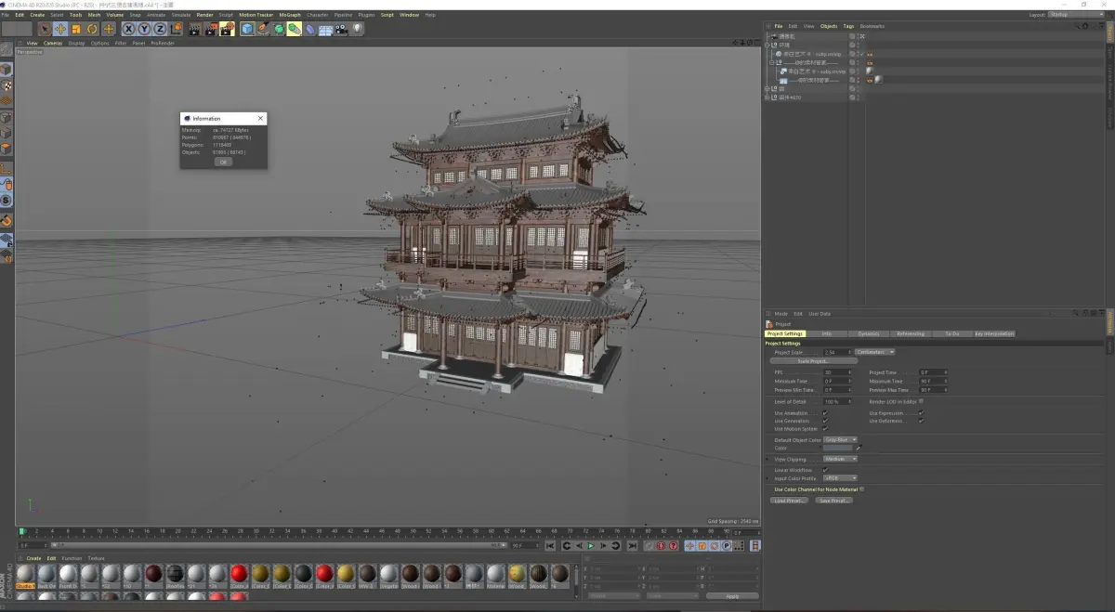Screen dimensions: 1115x612
Task: Toggle the Y-axis lock
Action: pos(144,29)
